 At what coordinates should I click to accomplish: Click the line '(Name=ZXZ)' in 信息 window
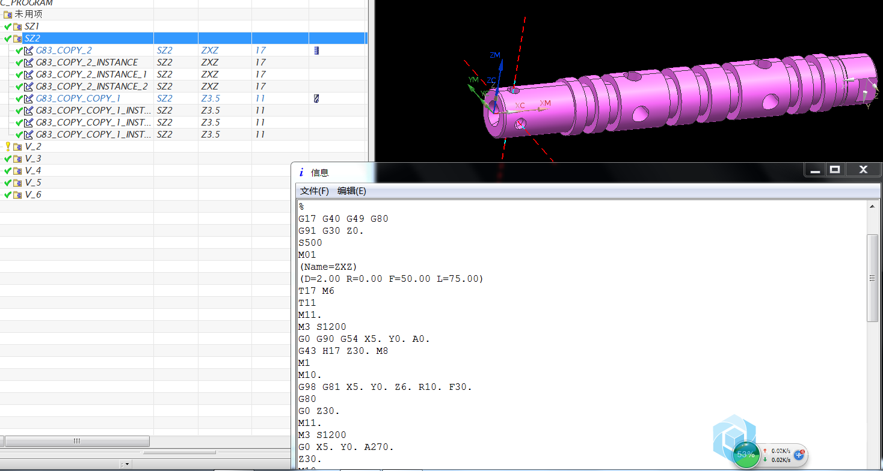point(328,267)
